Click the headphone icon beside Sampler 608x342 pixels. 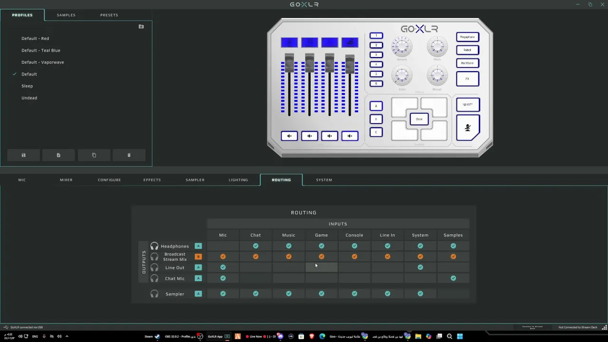click(x=154, y=294)
